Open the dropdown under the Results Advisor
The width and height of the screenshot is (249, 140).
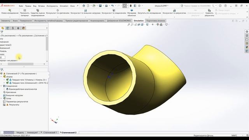point(174,17)
